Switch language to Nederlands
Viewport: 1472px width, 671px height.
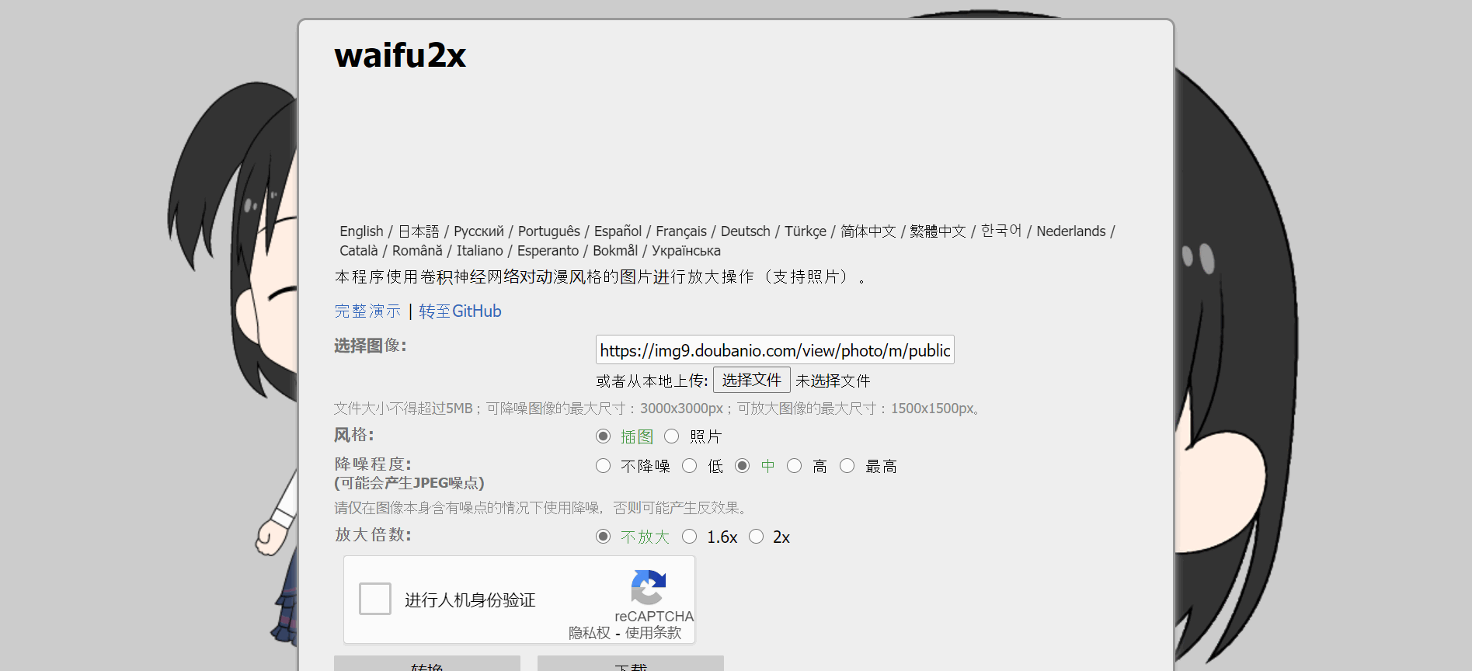(x=1071, y=231)
